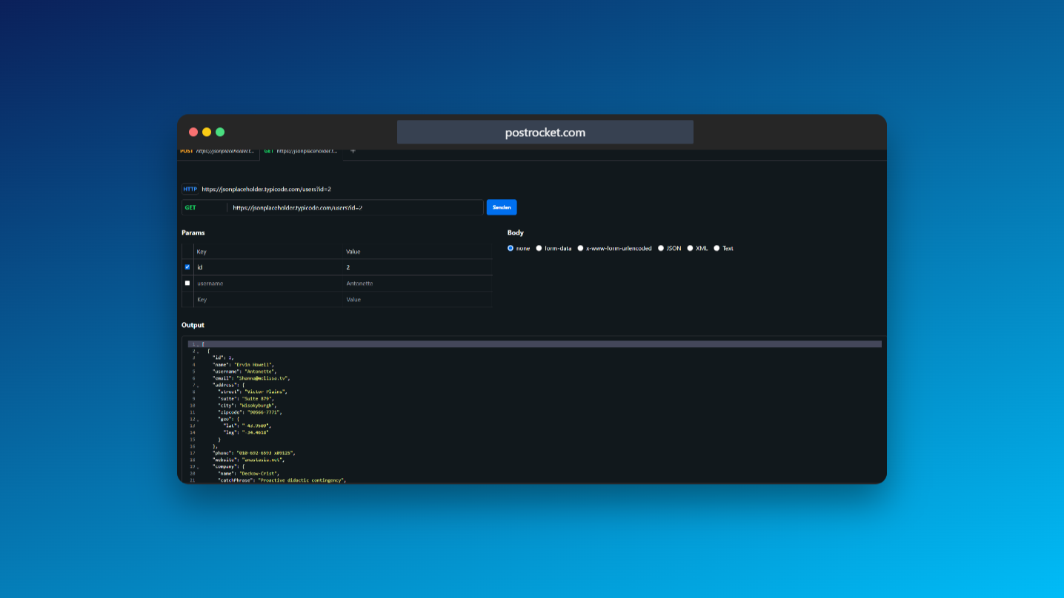Viewport: 1064px width, 598px height.
Task: Click the HTTP protocol badge above the URL
Action: [x=190, y=189]
